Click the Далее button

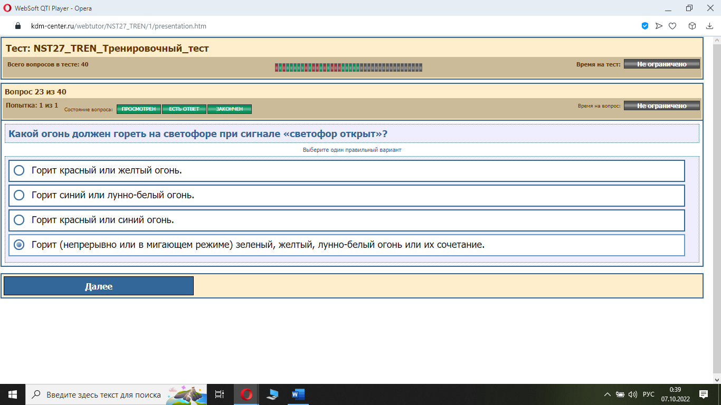99,286
